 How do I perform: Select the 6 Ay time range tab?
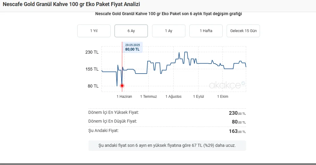click(x=131, y=31)
